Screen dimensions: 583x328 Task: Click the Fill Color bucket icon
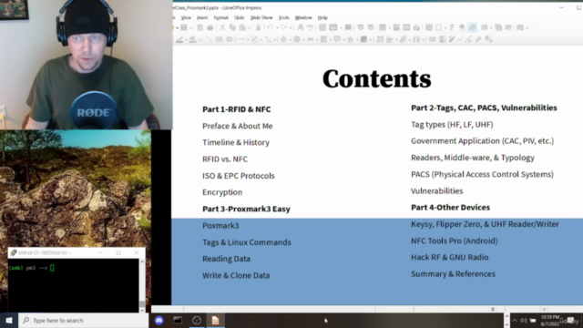192,39
